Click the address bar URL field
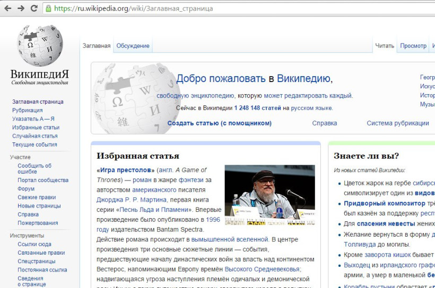This screenshot has height=288, width=435. [x=212, y=8]
